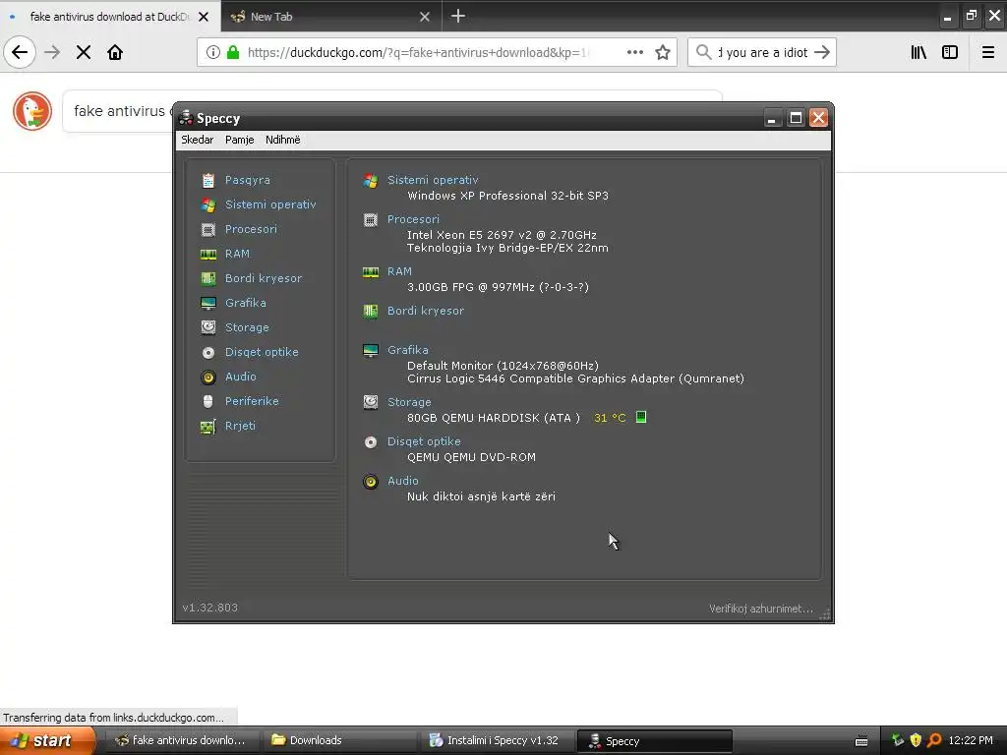The width and height of the screenshot is (1007, 755).
Task: Click Speccy version v1.32.803 text
Action: [210, 608]
